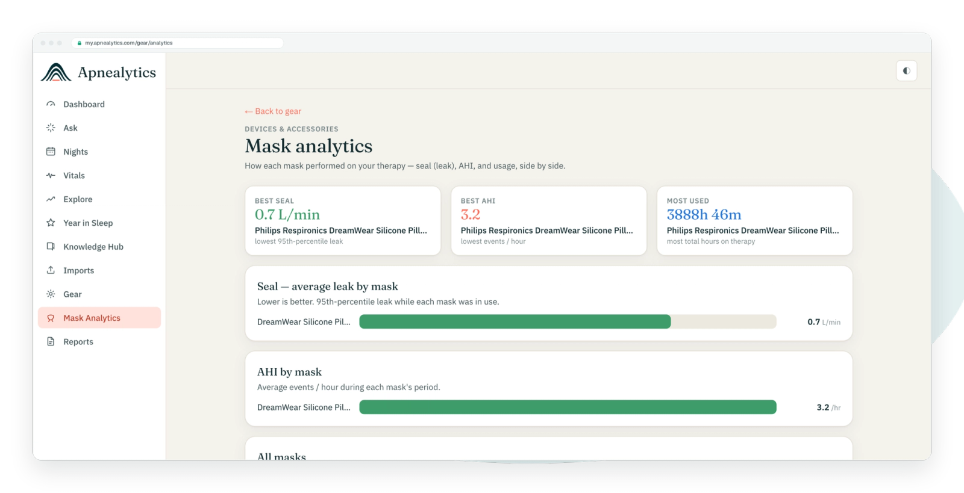Click the Mask Analytics mask icon
The width and height of the screenshot is (964, 493).
point(51,318)
